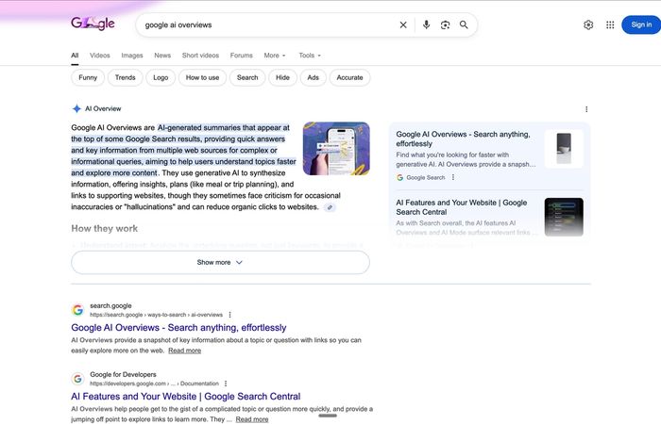Open result AI Features and Your Website Google Search Central
This screenshot has width=661, height=424.
coord(186,397)
